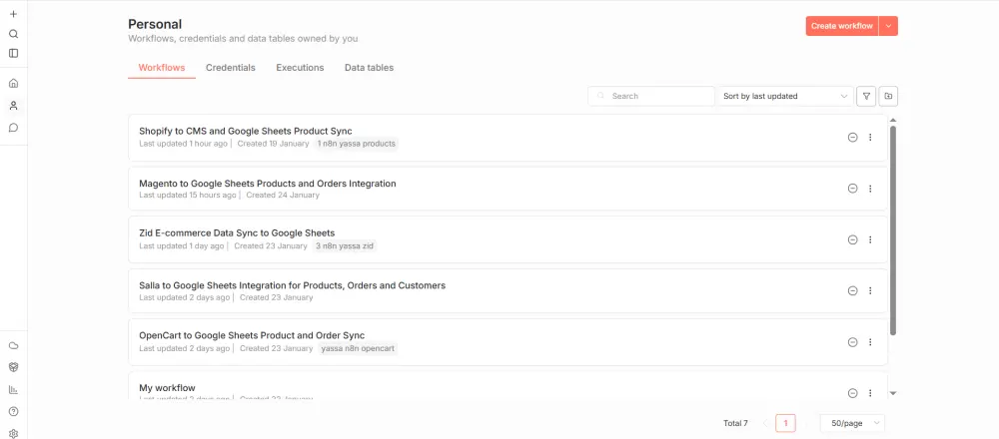Open the Insights bar chart icon
This screenshot has height=439, width=999.
[x=13, y=389]
